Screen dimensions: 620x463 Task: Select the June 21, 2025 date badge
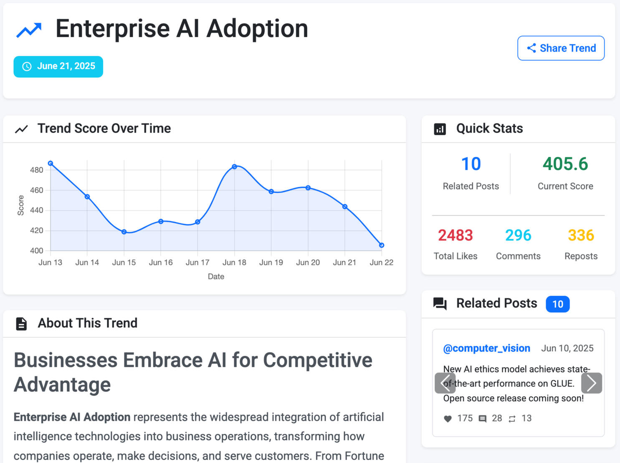(x=58, y=66)
